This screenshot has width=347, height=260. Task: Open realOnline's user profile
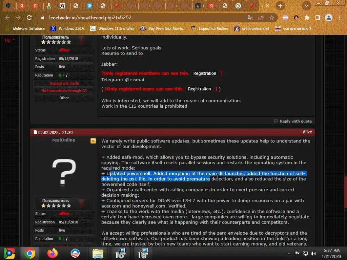coord(64,140)
